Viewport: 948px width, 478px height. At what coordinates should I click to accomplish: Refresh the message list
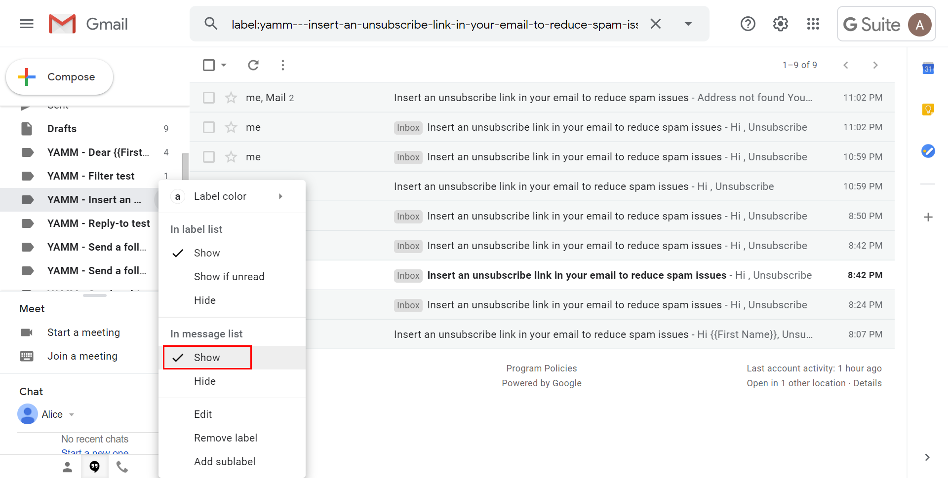pyautogui.click(x=253, y=65)
